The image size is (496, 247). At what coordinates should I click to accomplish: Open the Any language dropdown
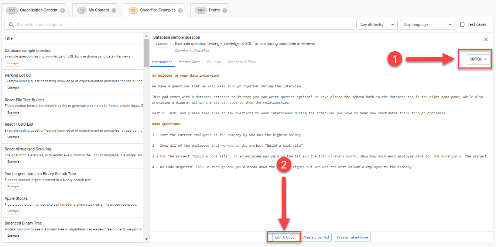[x=427, y=25]
